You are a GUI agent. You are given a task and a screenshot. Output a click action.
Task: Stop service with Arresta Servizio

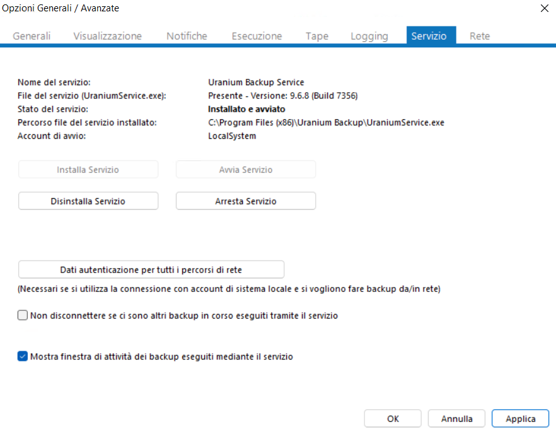[246, 201]
